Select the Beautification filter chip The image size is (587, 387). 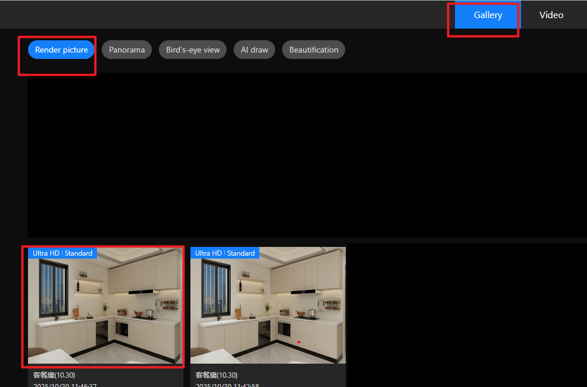(314, 50)
